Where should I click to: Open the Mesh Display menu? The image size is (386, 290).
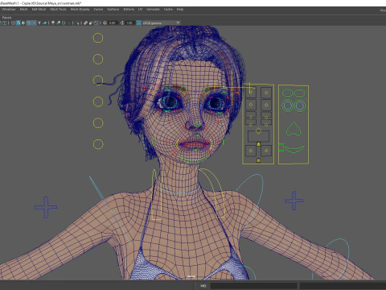coord(80,10)
